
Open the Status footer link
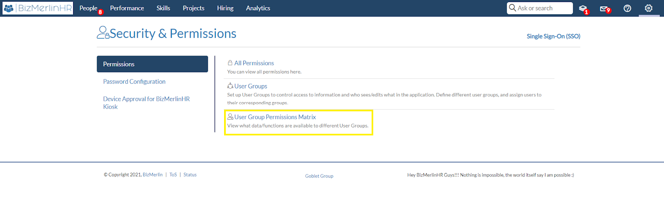pyautogui.click(x=190, y=175)
